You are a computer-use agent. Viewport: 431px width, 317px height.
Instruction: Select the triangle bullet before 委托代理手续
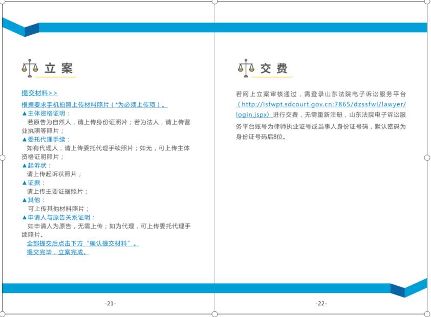[x=24, y=140]
